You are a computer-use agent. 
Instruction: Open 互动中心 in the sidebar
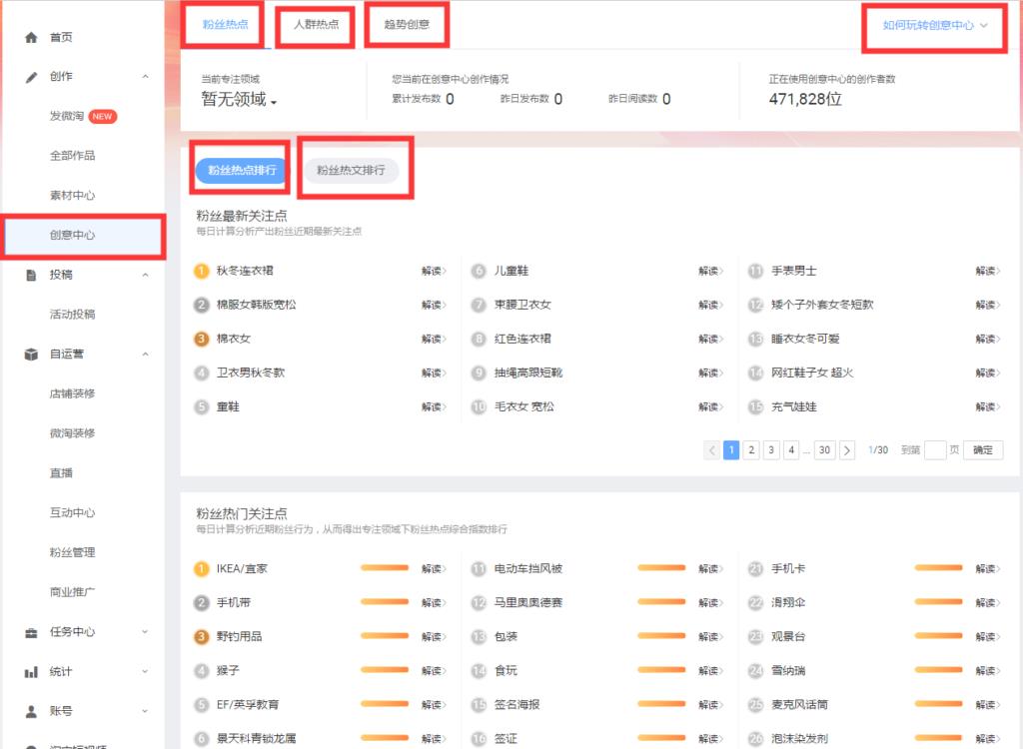pos(72,513)
